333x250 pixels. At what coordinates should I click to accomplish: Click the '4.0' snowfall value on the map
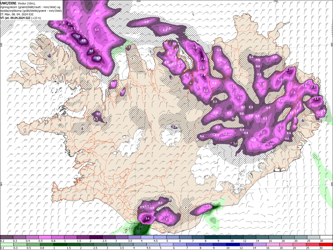tap(84, 41)
